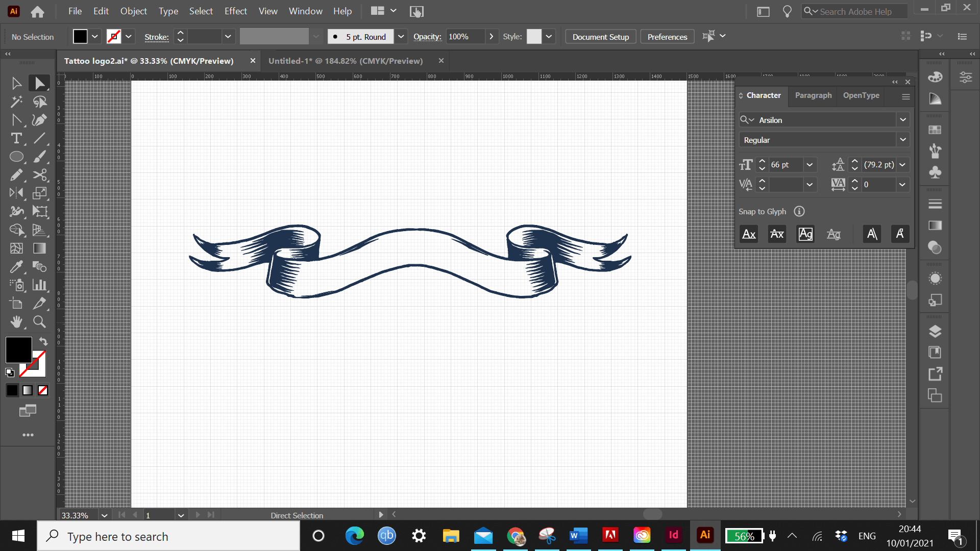Click the underlined Stroke label
This screenshot has height=551, width=980.
157,37
